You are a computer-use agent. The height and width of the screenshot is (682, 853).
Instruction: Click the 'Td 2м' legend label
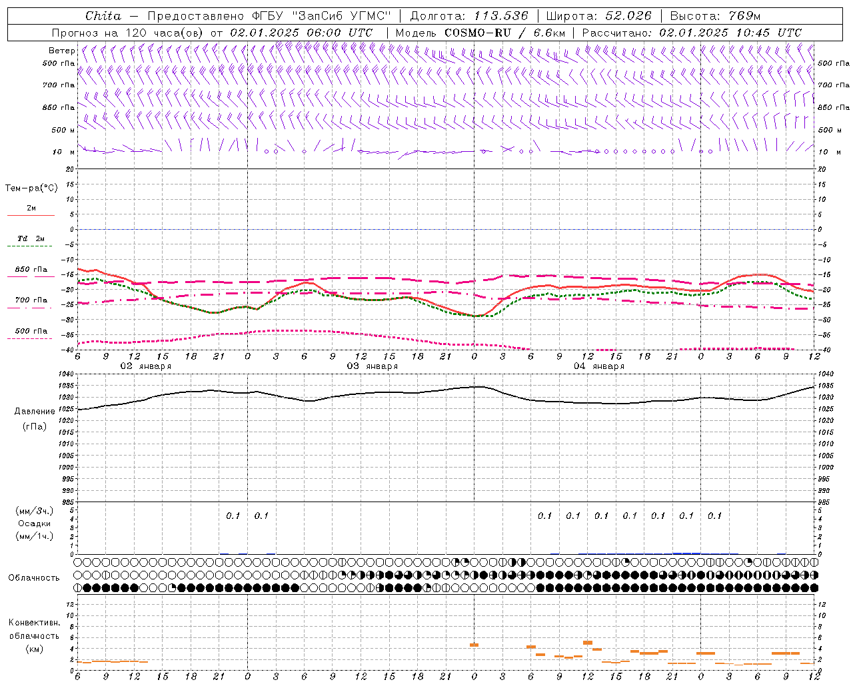(x=31, y=238)
